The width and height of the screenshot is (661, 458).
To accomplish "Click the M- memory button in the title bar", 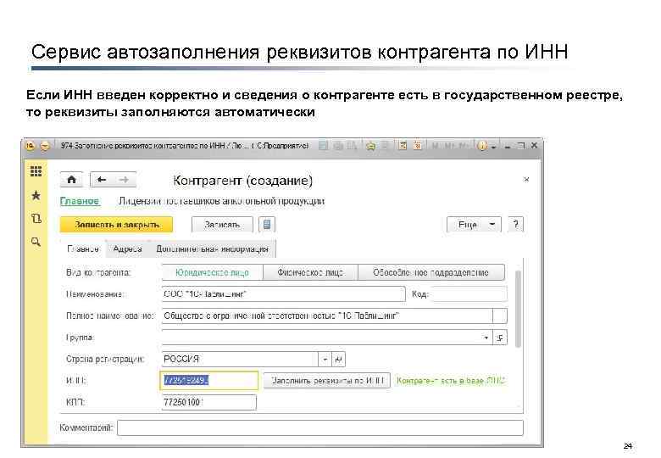I will click(x=464, y=146).
